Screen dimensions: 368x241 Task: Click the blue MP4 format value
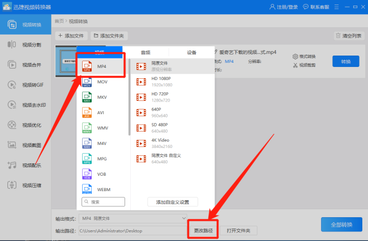point(229,61)
